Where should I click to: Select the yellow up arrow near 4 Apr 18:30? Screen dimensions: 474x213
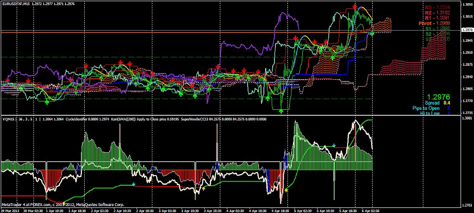[x=286, y=189]
